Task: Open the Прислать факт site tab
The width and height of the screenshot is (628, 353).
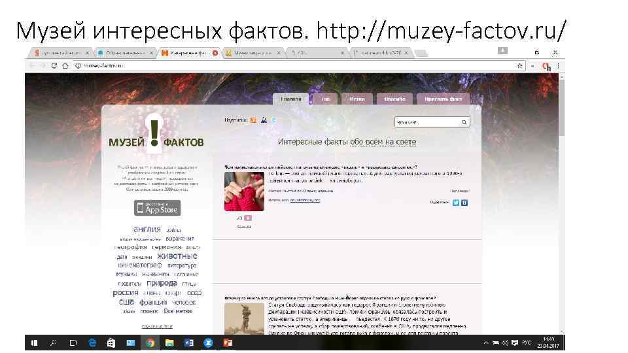Action: click(443, 99)
